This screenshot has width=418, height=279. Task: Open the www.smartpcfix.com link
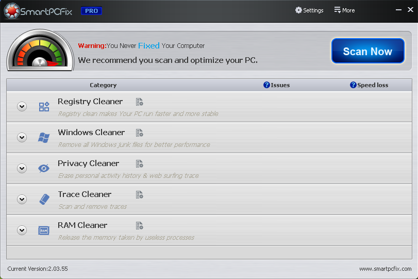pyautogui.click(x=385, y=269)
